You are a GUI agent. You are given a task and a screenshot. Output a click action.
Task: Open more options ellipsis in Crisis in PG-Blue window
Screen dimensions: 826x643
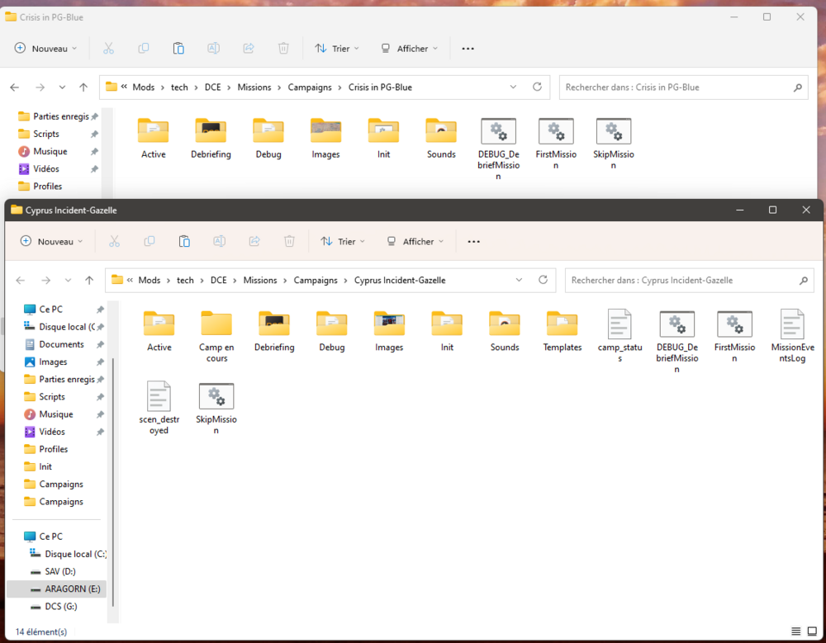[468, 49]
